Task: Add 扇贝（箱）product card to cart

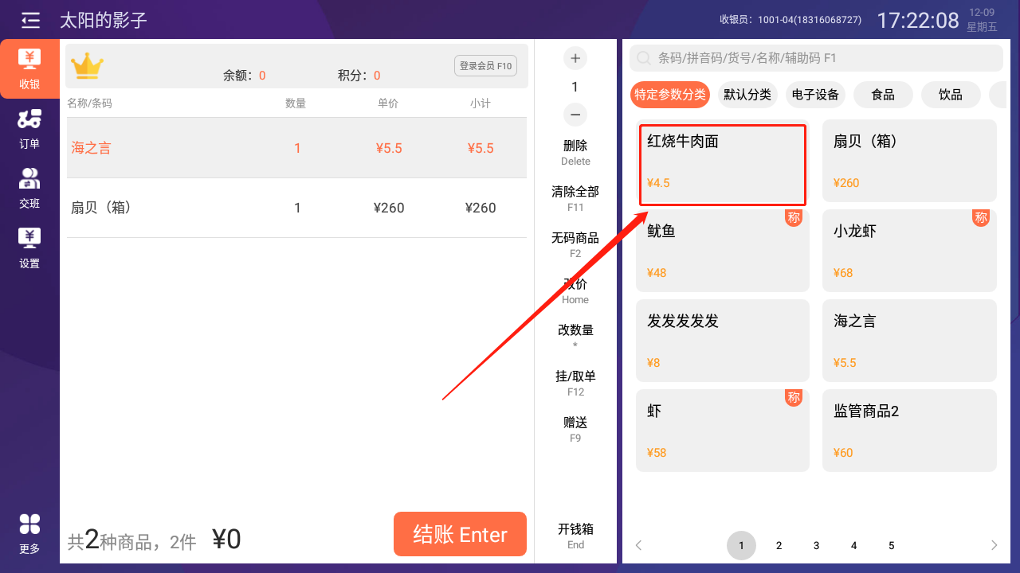Action: click(909, 161)
